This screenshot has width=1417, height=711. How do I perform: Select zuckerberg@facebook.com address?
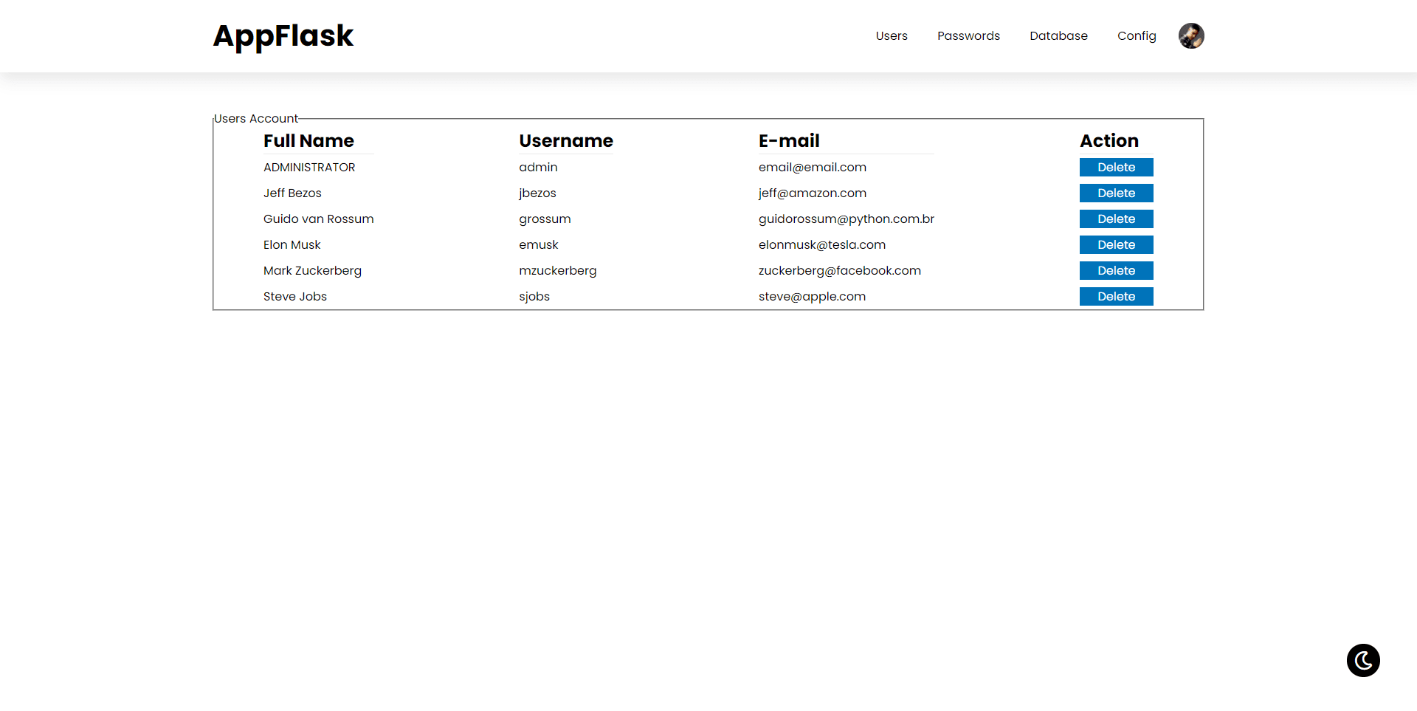840,271
